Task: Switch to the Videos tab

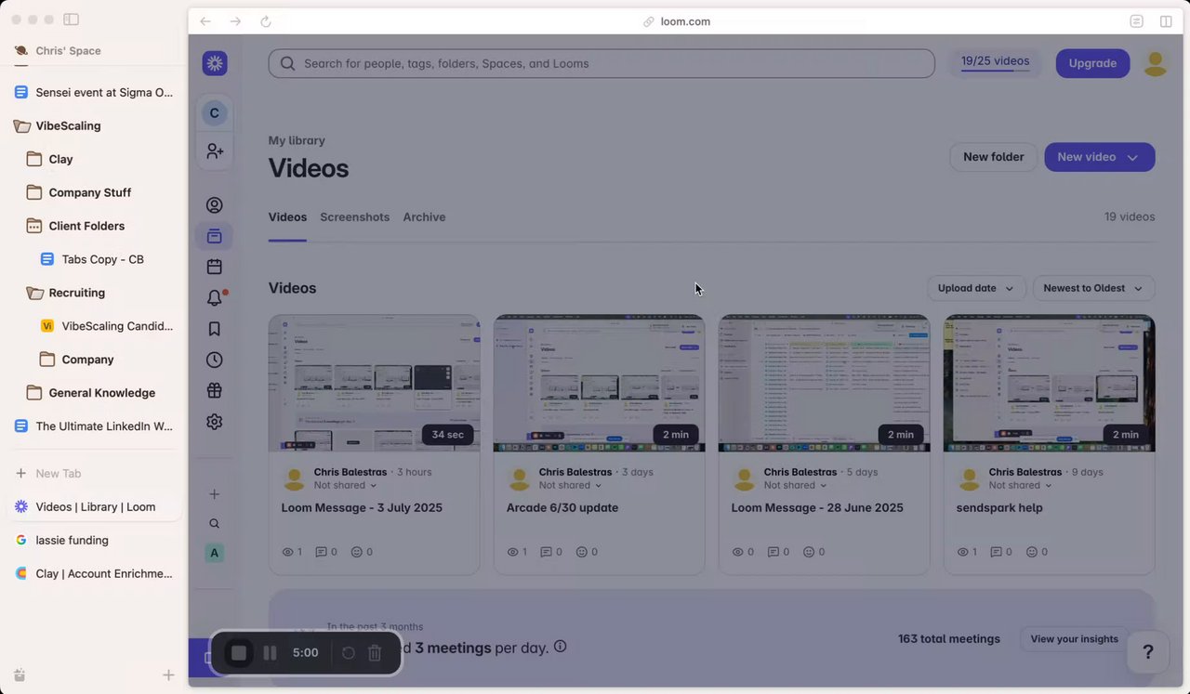Action: tap(287, 217)
